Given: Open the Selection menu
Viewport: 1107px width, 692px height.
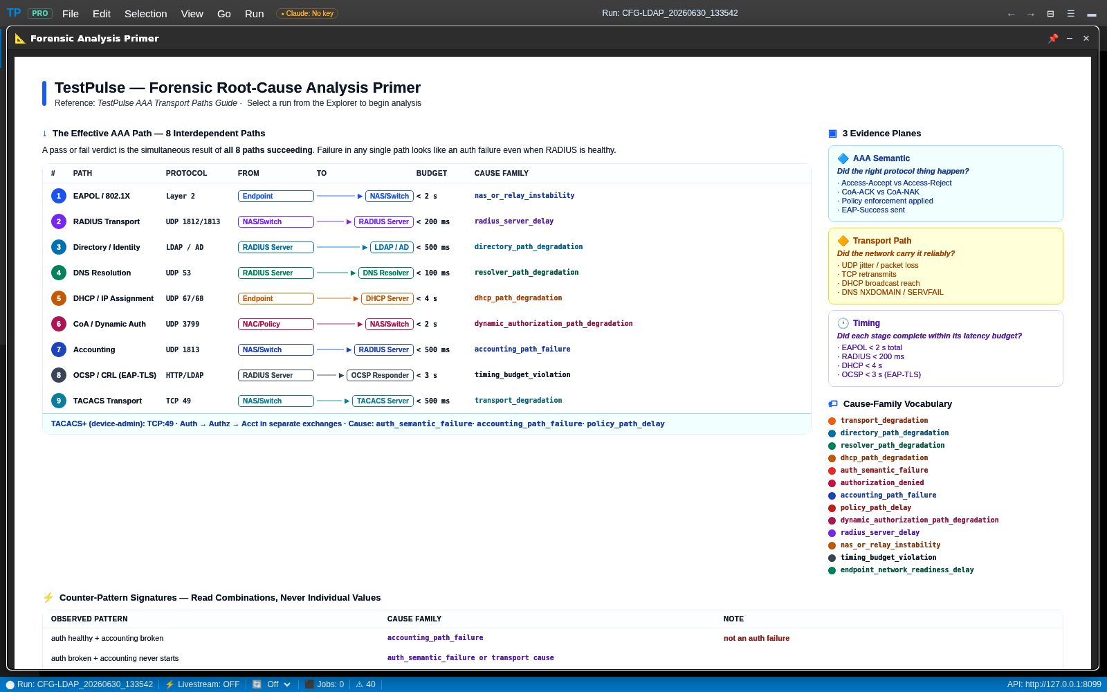Looking at the screenshot, I should pyautogui.click(x=146, y=14).
